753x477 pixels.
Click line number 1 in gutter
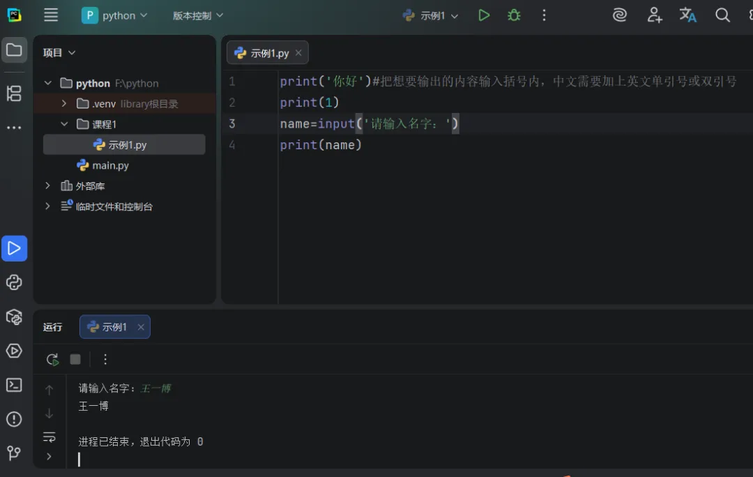coord(232,82)
